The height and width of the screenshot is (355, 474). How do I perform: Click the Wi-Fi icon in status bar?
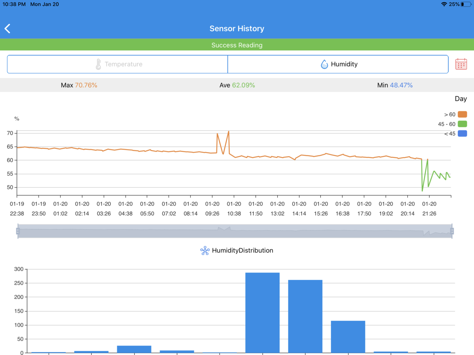pos(444,4)
